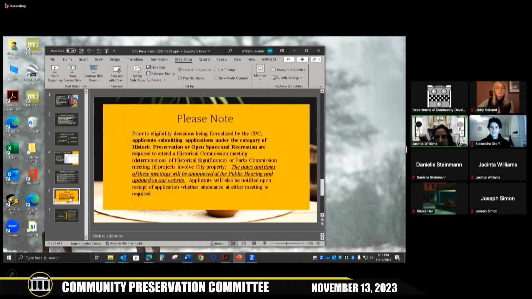Toggle Play Narrations checkbox
The image size is (532, 299).
(x=180, y=78)
